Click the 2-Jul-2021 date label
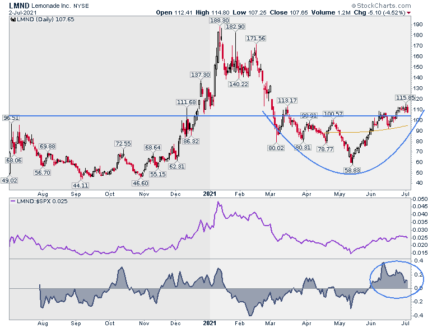Image resolution: width=437 pixels, height=328 pixels. 22,13
